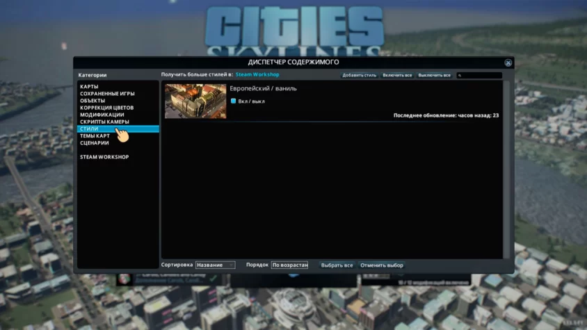Screen dimensions: 587x330
Task: Open the ТЕМЫ КАРТ category
Action: pos(95,135)
